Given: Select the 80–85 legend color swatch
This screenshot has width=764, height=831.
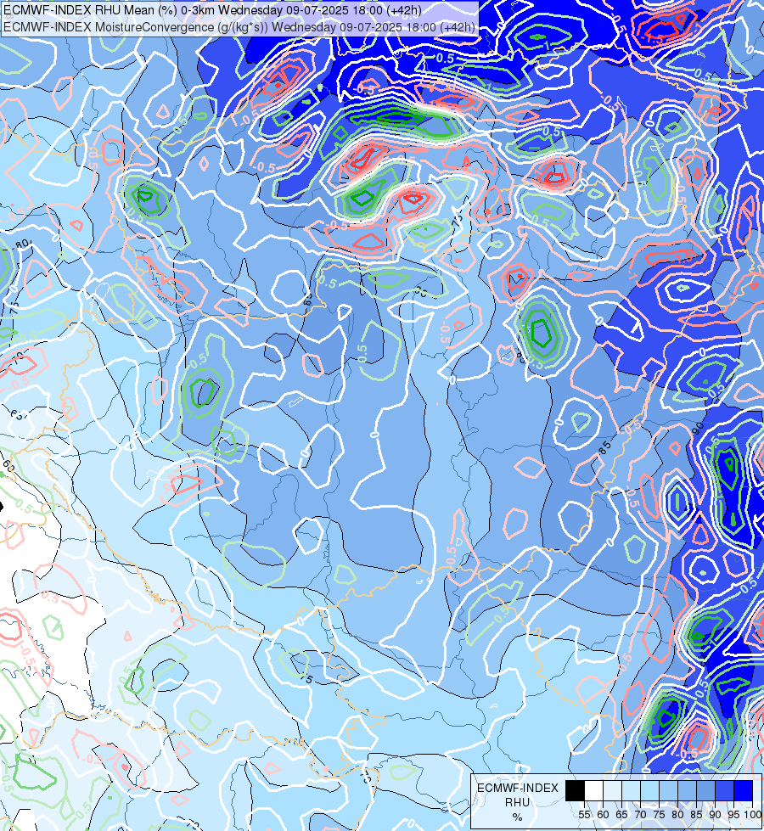Looking at the screenshot, I should [x=687, y=790].
